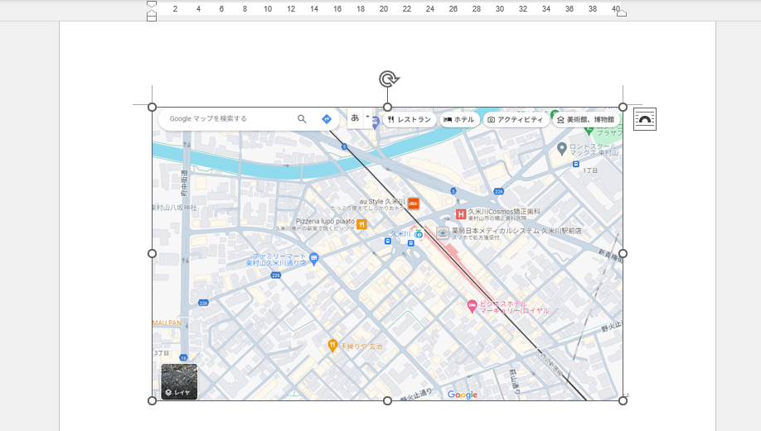The image size is (761, 431).
Task: Click the middle-right resize handle of the image
Action: [623, 254]
